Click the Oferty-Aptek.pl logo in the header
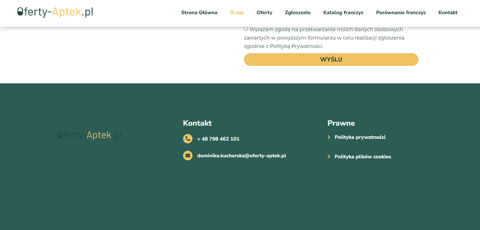This screenshot has height=230, width=480. (55, 12)
